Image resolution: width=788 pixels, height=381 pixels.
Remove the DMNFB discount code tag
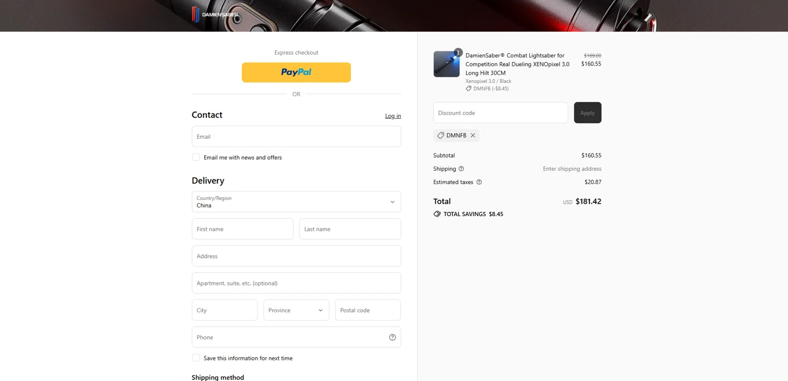[x=473, y=136]
